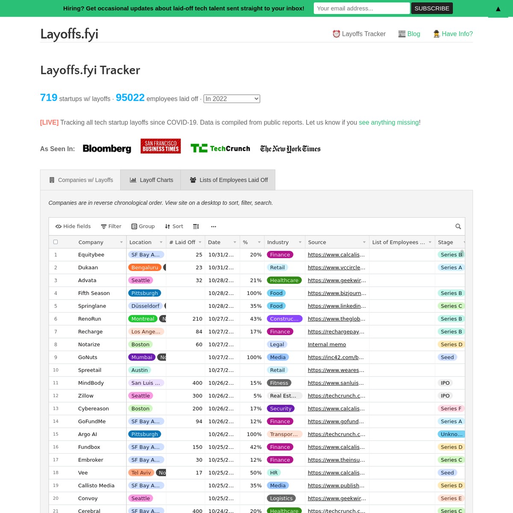Click the Stage column header
The height and width of the screenshot is (513, 513).
click(450, 242)
